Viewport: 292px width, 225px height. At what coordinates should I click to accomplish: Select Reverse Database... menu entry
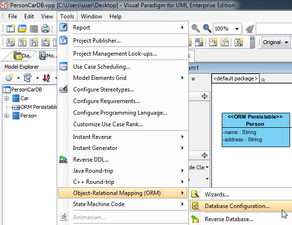pyautogui.click(x=241, y=219)
